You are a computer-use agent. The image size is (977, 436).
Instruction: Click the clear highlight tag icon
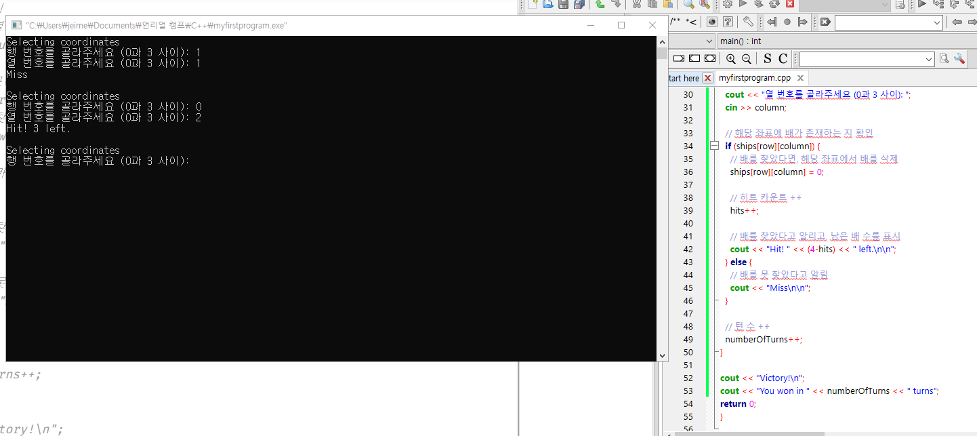point(825,22)
